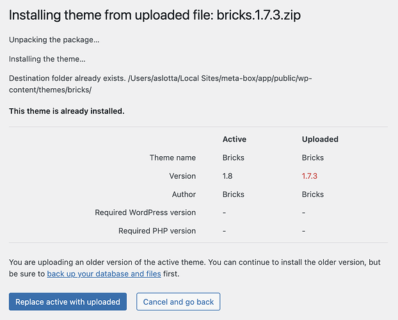
Task: Click the destination folder path text
Action: point(160,84)
